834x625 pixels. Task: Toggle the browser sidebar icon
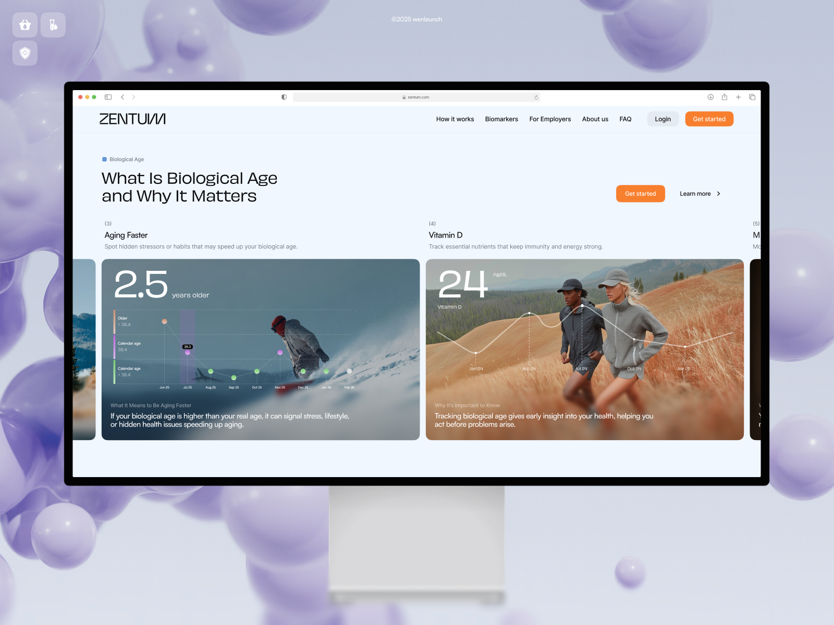pos(108,97)
